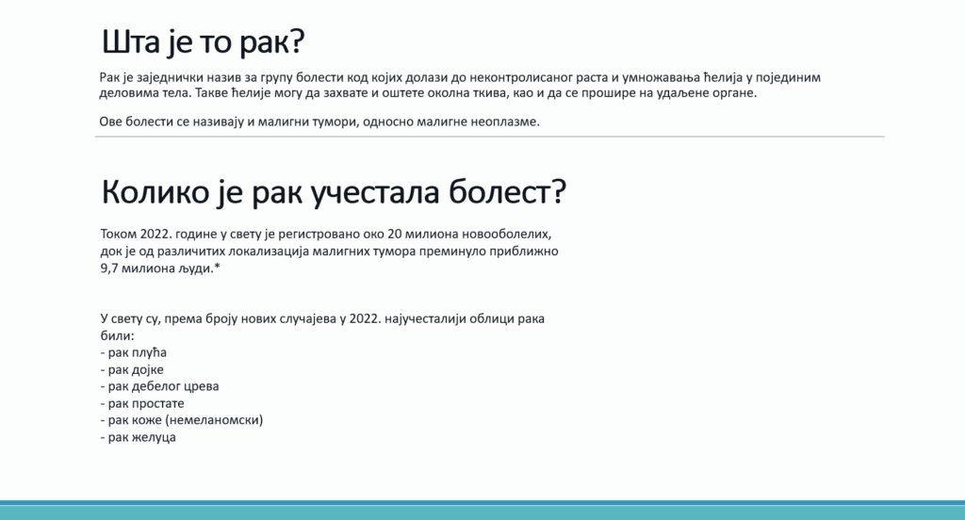Click the line starting "док је од различитих"
The width and height of the screenshot is (965, 520).
(x=329, y=252)
